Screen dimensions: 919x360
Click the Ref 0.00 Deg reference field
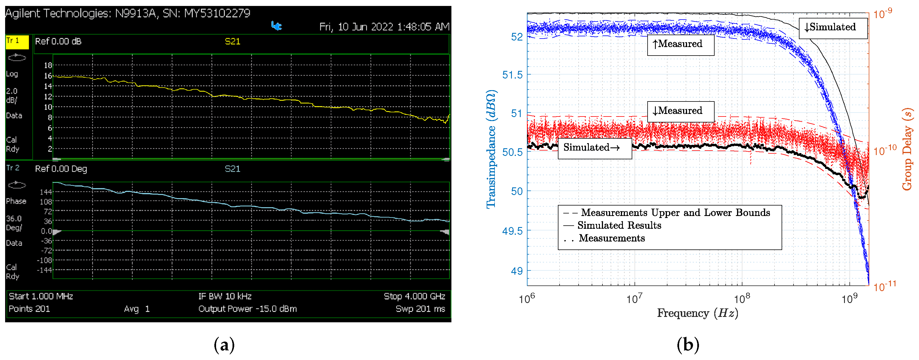coord(61,169)
